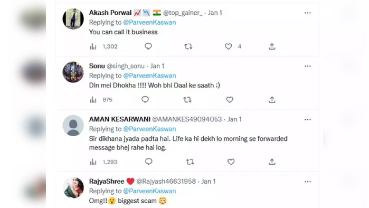Retweet Sonu's reply about Daal
This screenshot has height=208, width=369.
coord(187,100)
